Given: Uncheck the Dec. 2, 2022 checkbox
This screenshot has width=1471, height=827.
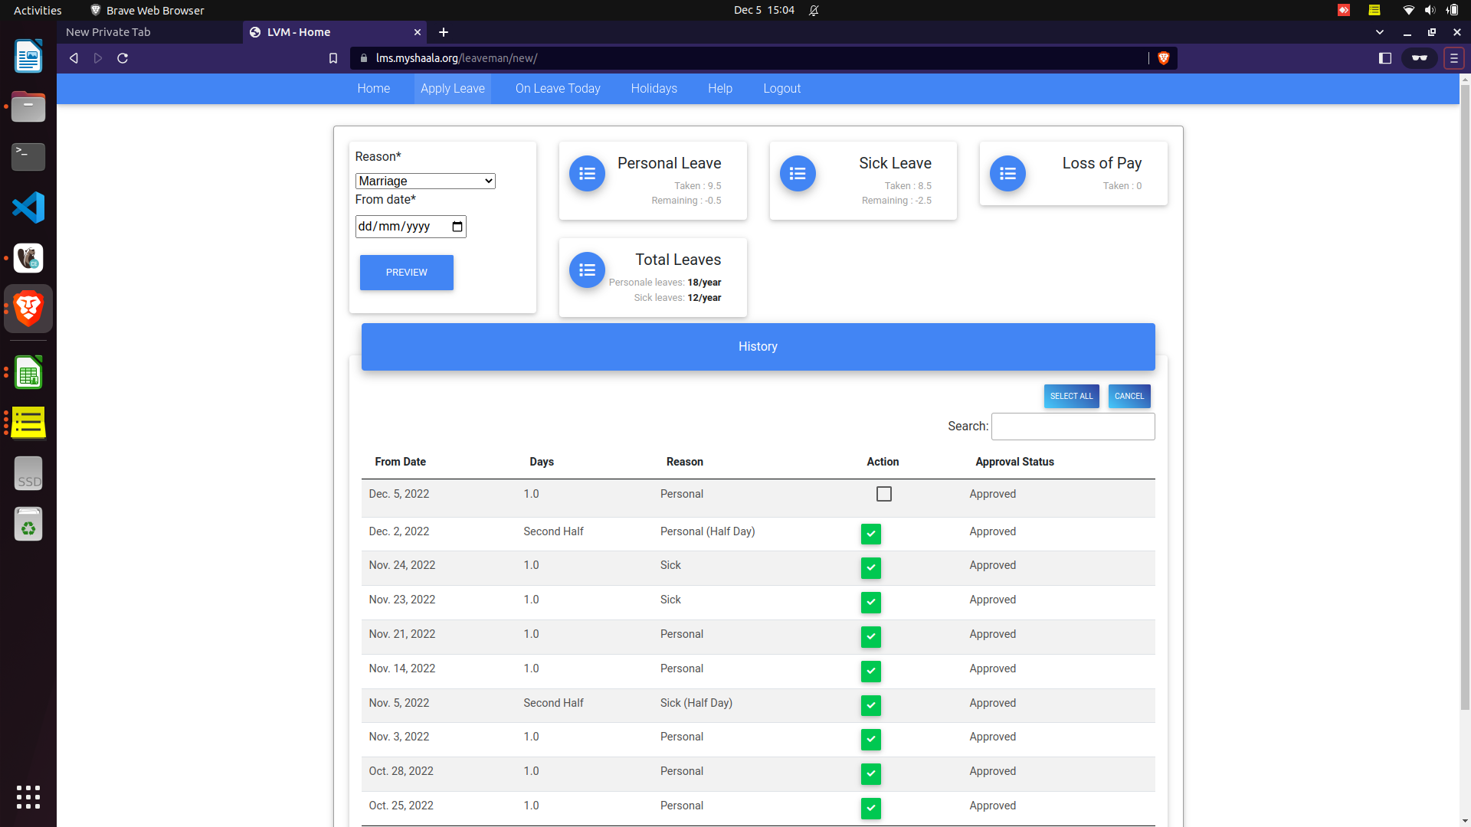Looking at the screenshot, I should 870,534.
